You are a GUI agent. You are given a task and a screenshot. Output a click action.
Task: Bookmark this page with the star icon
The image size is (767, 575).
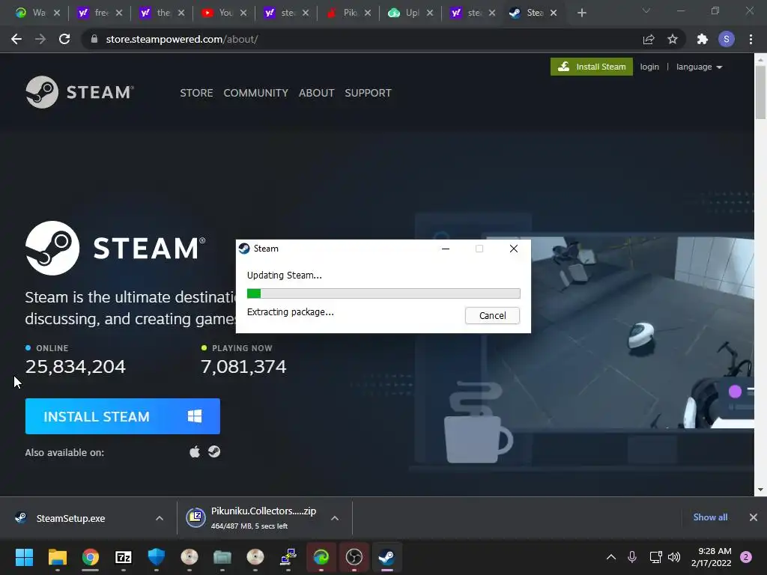click(x=673, y=39)
